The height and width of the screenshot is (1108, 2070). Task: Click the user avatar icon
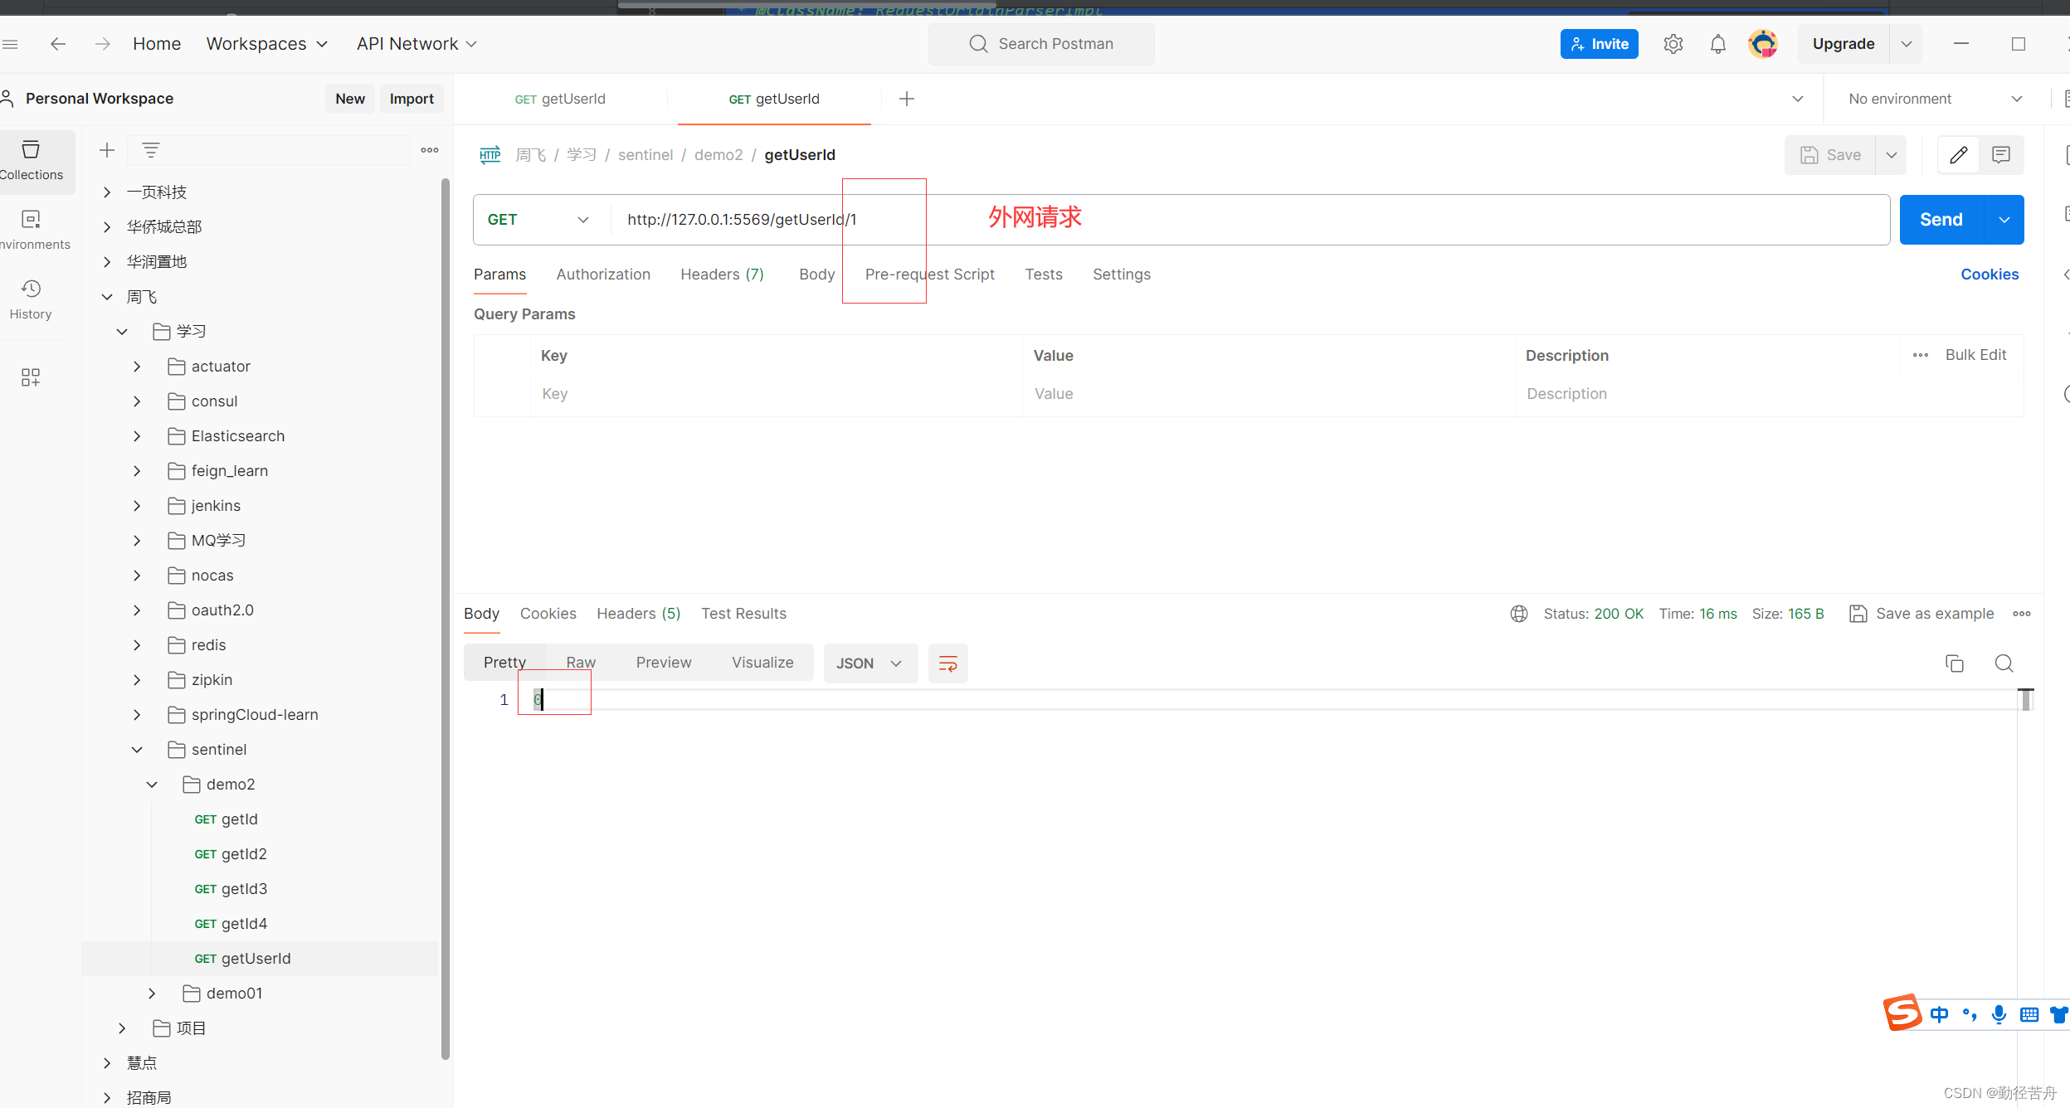click(x=1762, y=44)
